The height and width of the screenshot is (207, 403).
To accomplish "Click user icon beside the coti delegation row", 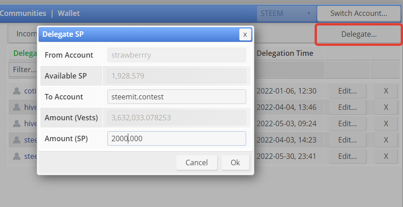I will [17, 91].
